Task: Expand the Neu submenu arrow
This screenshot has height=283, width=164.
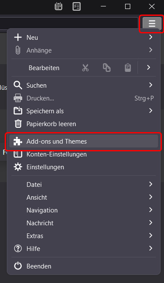Action: [151, 37]
